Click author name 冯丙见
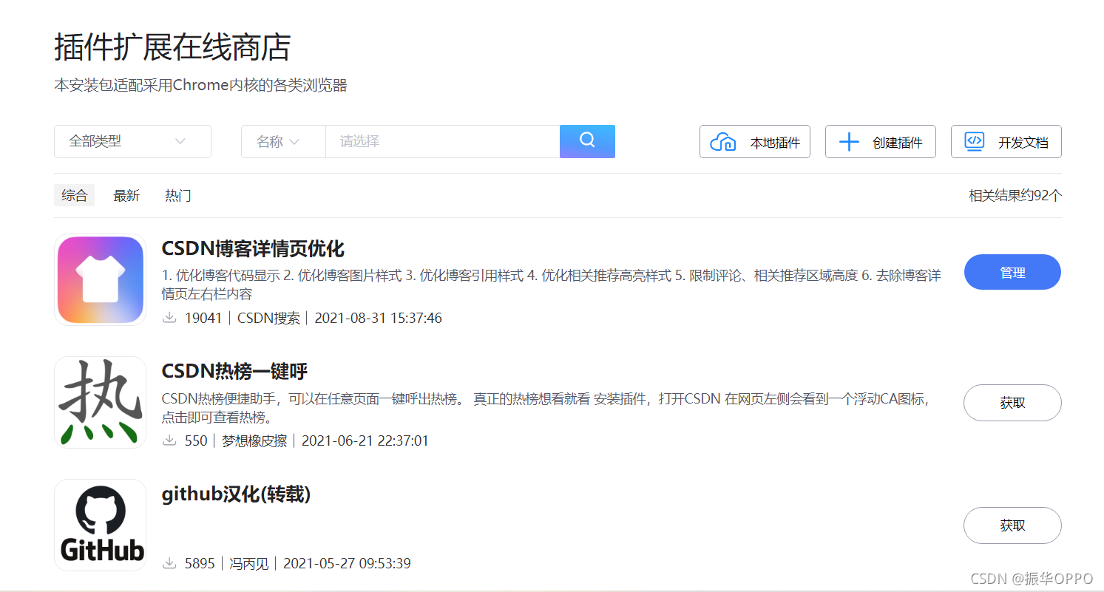This screenshot has height=592, width=1104. tap(248, 563)
